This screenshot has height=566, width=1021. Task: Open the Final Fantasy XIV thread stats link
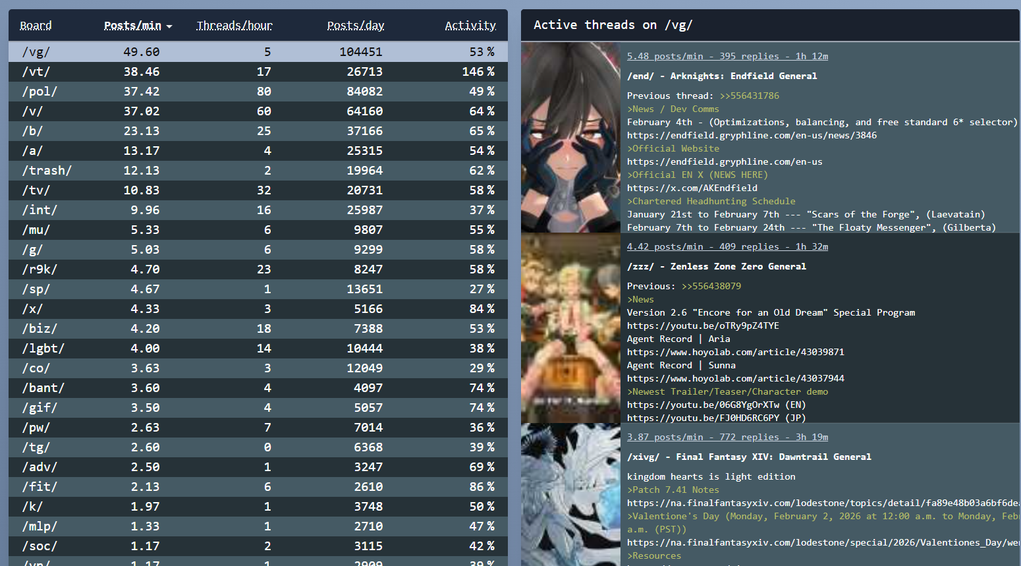(x=727, y=437)
